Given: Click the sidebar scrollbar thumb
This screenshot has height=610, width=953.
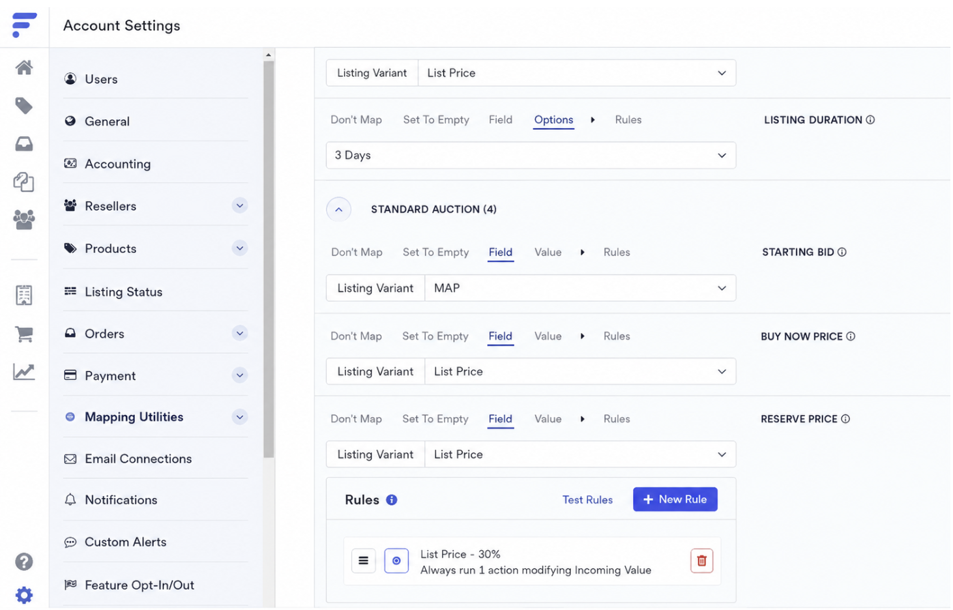Looking at the screenshot, I should click(x=269, y=259).
